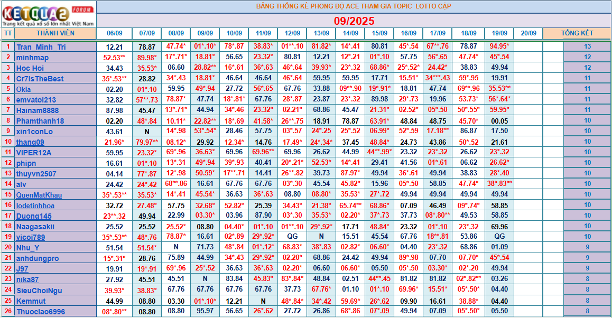Open emvatoi213's profile link
This screenshot has height=318, width=612.
coord(36,100)
